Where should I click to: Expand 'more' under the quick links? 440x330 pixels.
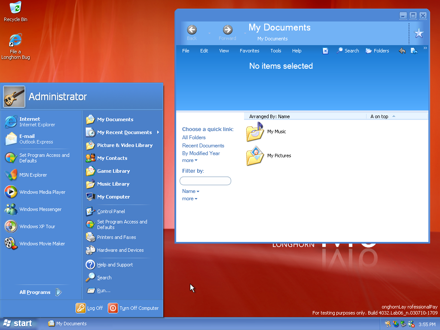coord(189,160)
